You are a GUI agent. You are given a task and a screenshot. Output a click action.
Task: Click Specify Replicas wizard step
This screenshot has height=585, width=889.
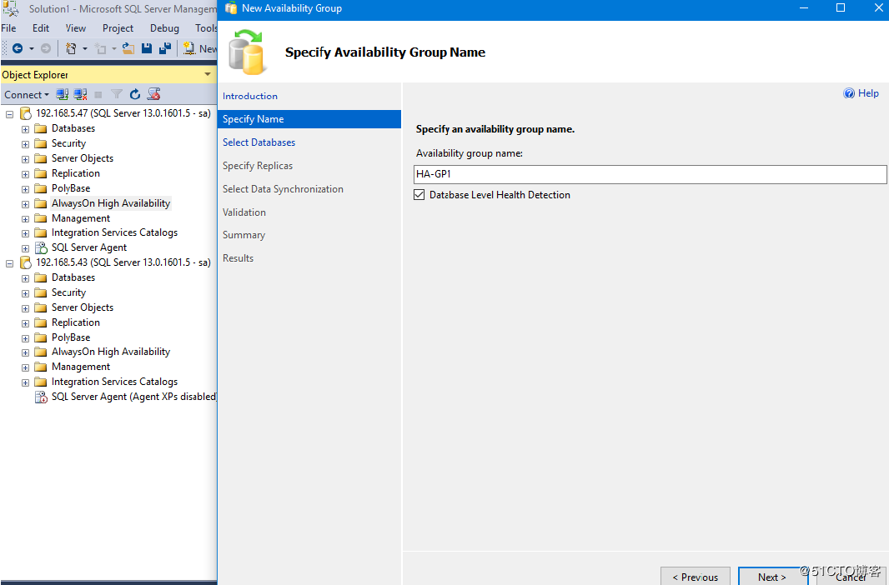(258, 165)
